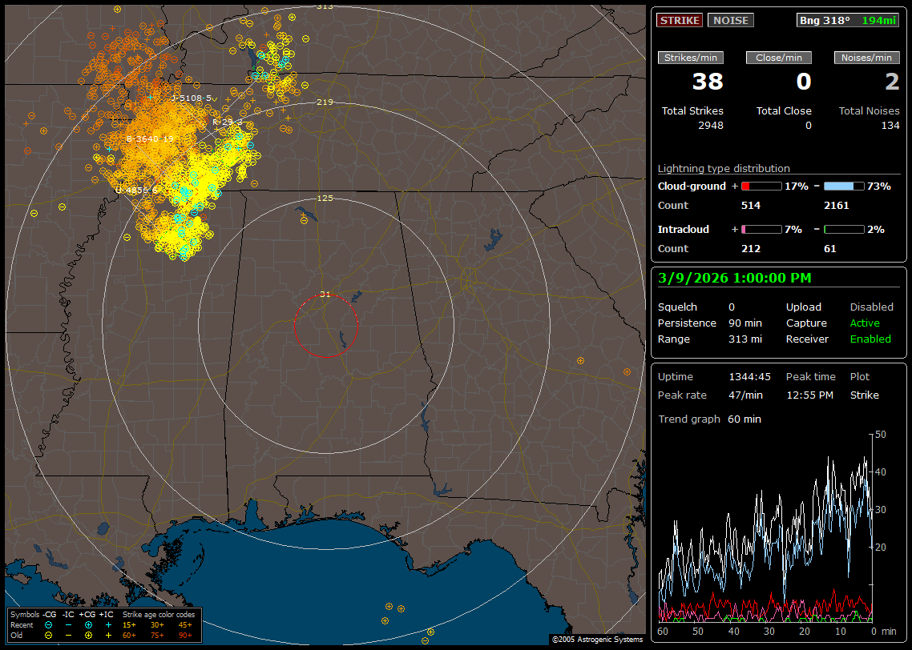Click the Noises/min header button
This screenshot has height=650, width=912.
pos(867,58)
